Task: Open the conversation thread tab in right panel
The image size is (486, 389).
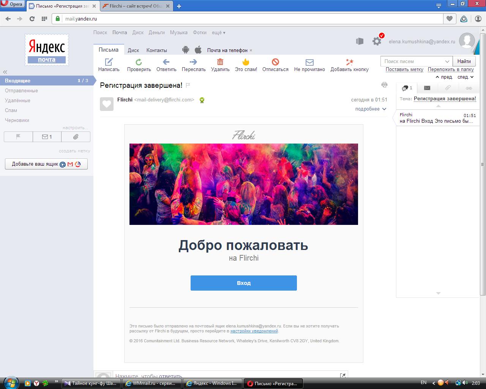Action: point(407,88)
